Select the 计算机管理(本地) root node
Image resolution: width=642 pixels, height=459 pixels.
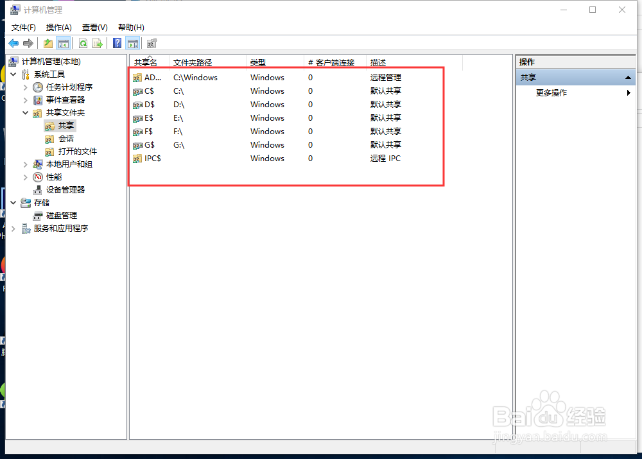coord(51,62)
